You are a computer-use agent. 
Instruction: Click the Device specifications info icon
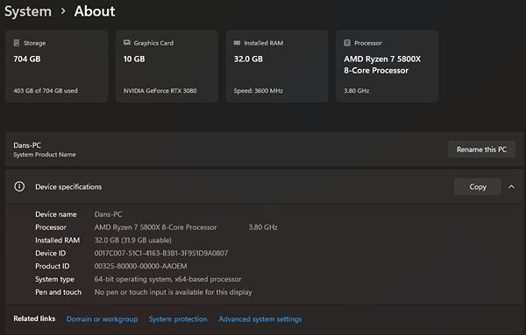click(x=19, y=186)
